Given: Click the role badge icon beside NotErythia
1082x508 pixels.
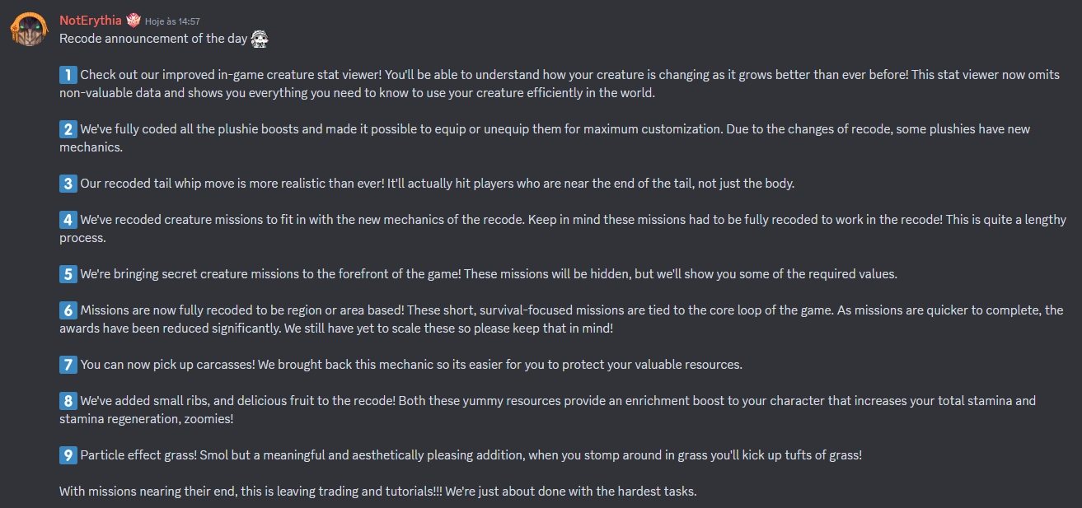Looking at the screenshot, I should [x=133, y=21].
